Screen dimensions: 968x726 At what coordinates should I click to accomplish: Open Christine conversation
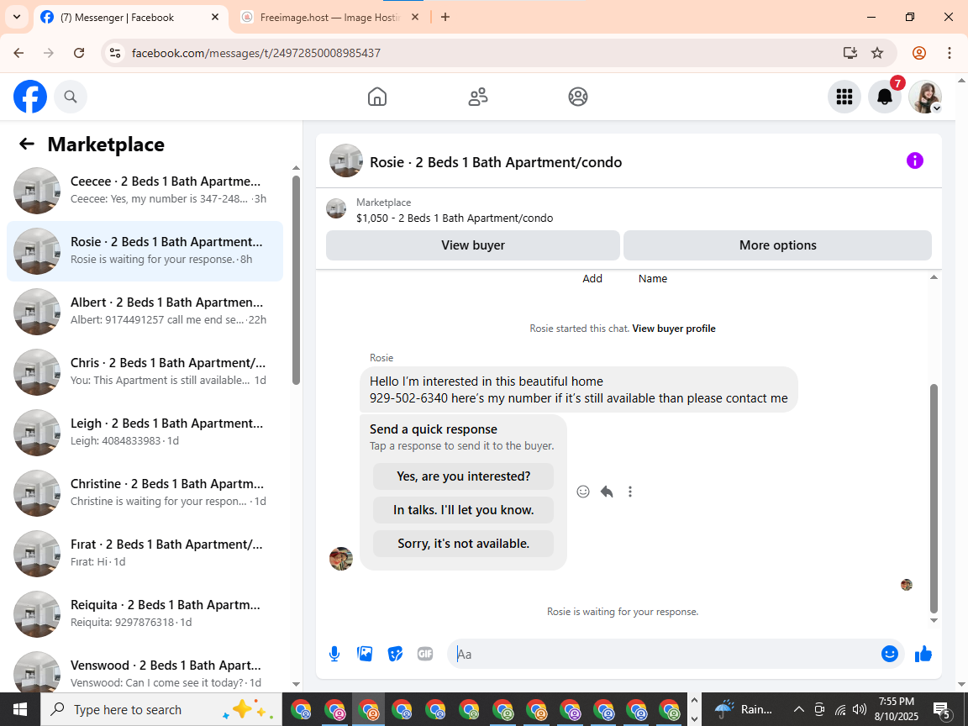(145, 493)
